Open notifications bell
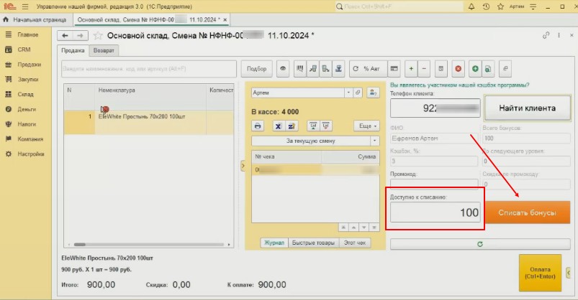Image resolution: width=578 pixels, height=300 pixels. click(471, 6)
